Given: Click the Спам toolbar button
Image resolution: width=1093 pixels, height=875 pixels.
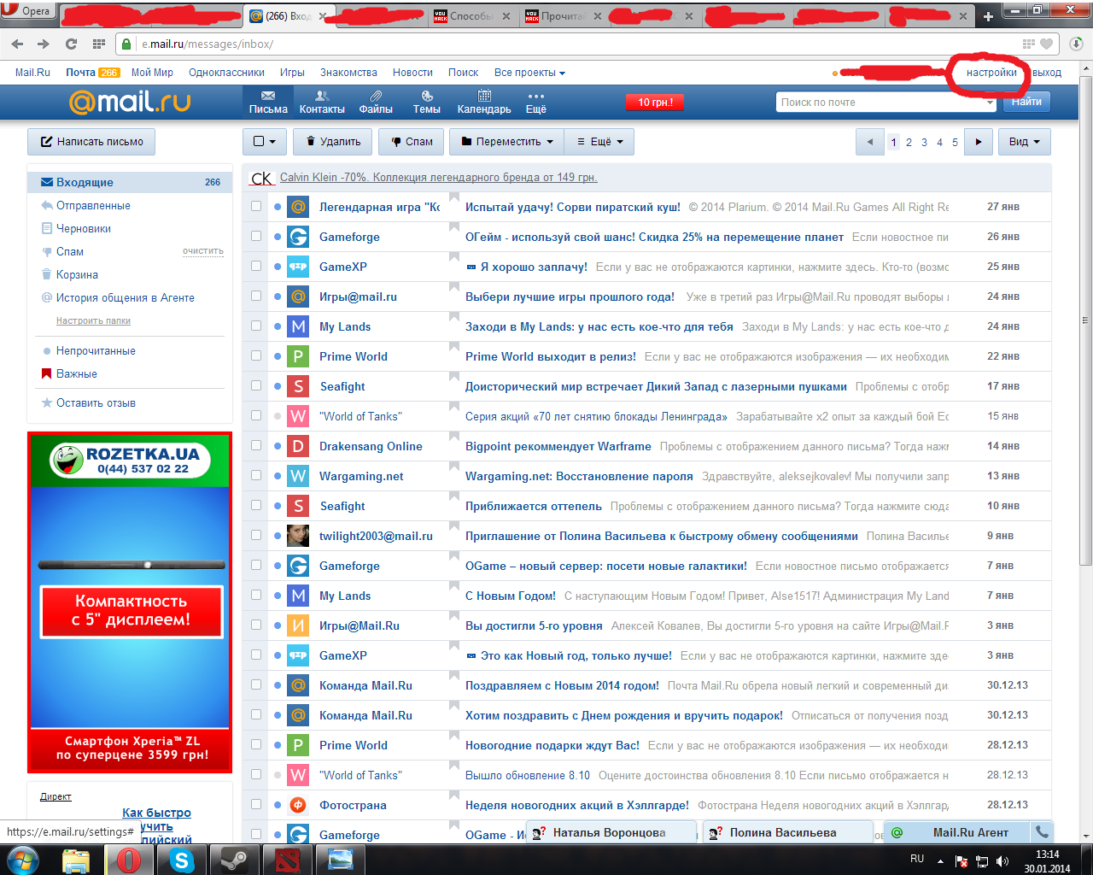Looking at the screenshot, I should (411, 142).
